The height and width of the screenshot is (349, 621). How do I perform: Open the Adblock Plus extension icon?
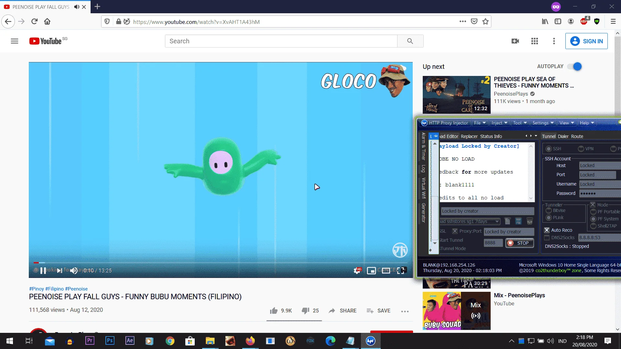[x=584, y=21]
